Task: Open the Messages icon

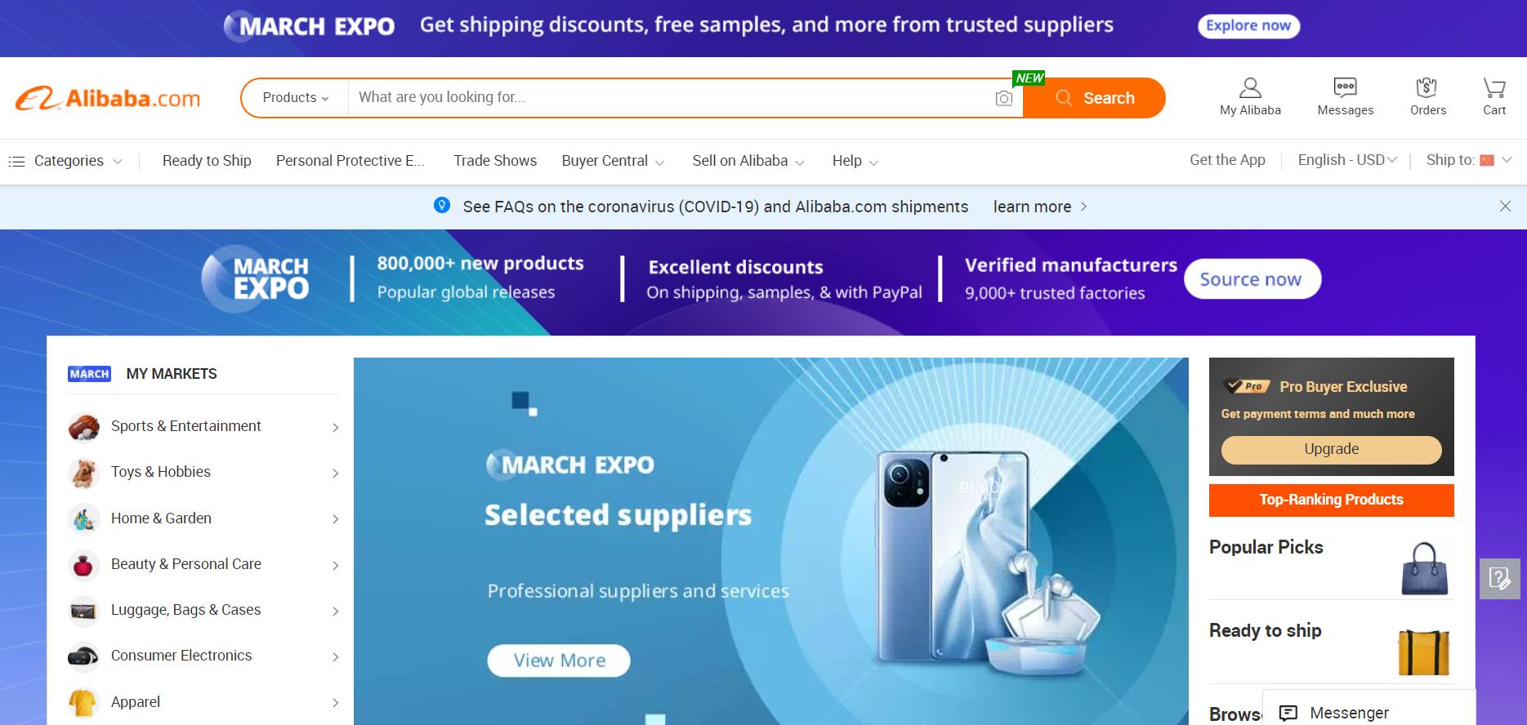Action: (x=1345, y=87)
